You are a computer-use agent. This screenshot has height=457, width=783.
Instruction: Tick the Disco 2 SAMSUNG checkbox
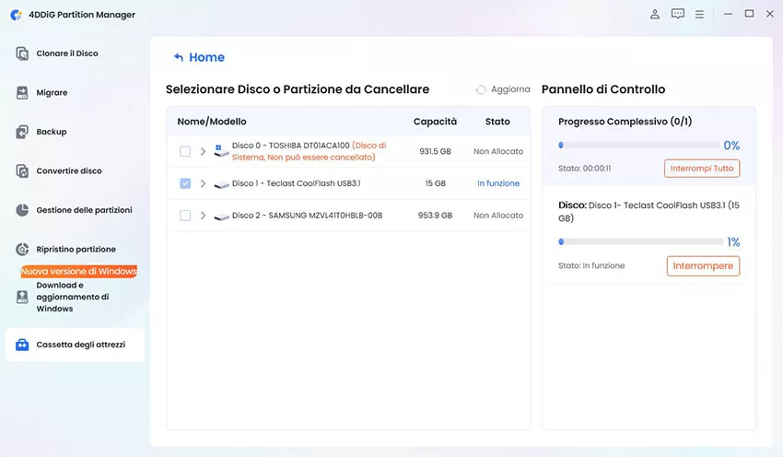(185, 216)
